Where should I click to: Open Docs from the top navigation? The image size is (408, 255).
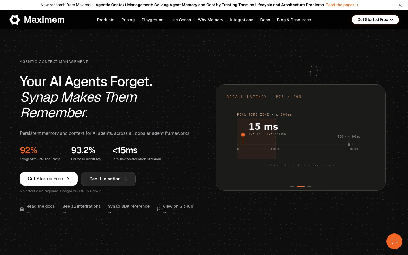[x=265, y=20]
